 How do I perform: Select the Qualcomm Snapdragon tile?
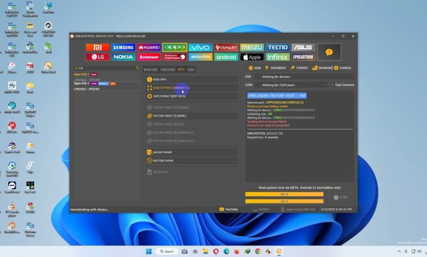pyautogui.click(x=175, y=57)
